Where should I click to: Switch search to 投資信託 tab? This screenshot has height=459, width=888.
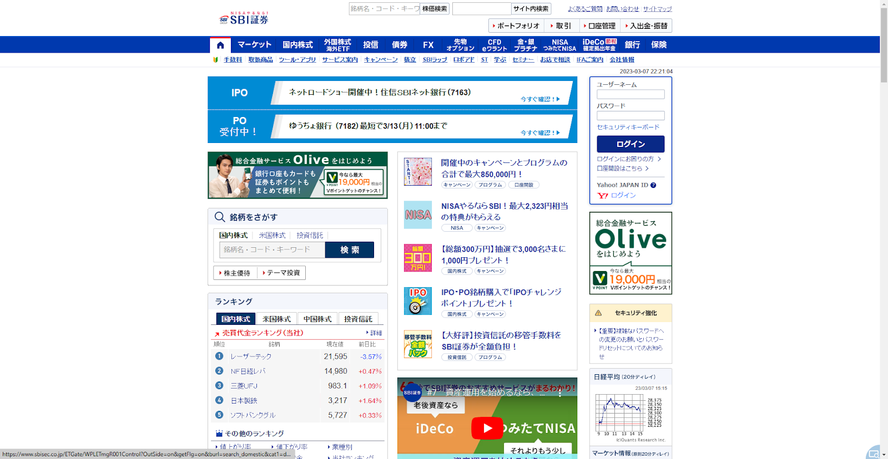(x=310, y=236)
